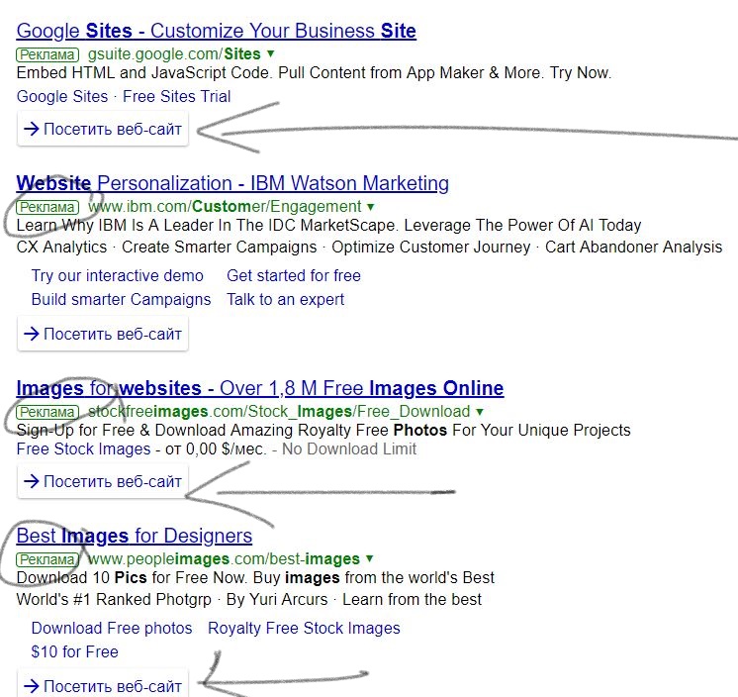Click the 'Sign-Up for Free & Download' description
Image resolution: width=738 pixels, height=697 pixels.
[323, 430]
